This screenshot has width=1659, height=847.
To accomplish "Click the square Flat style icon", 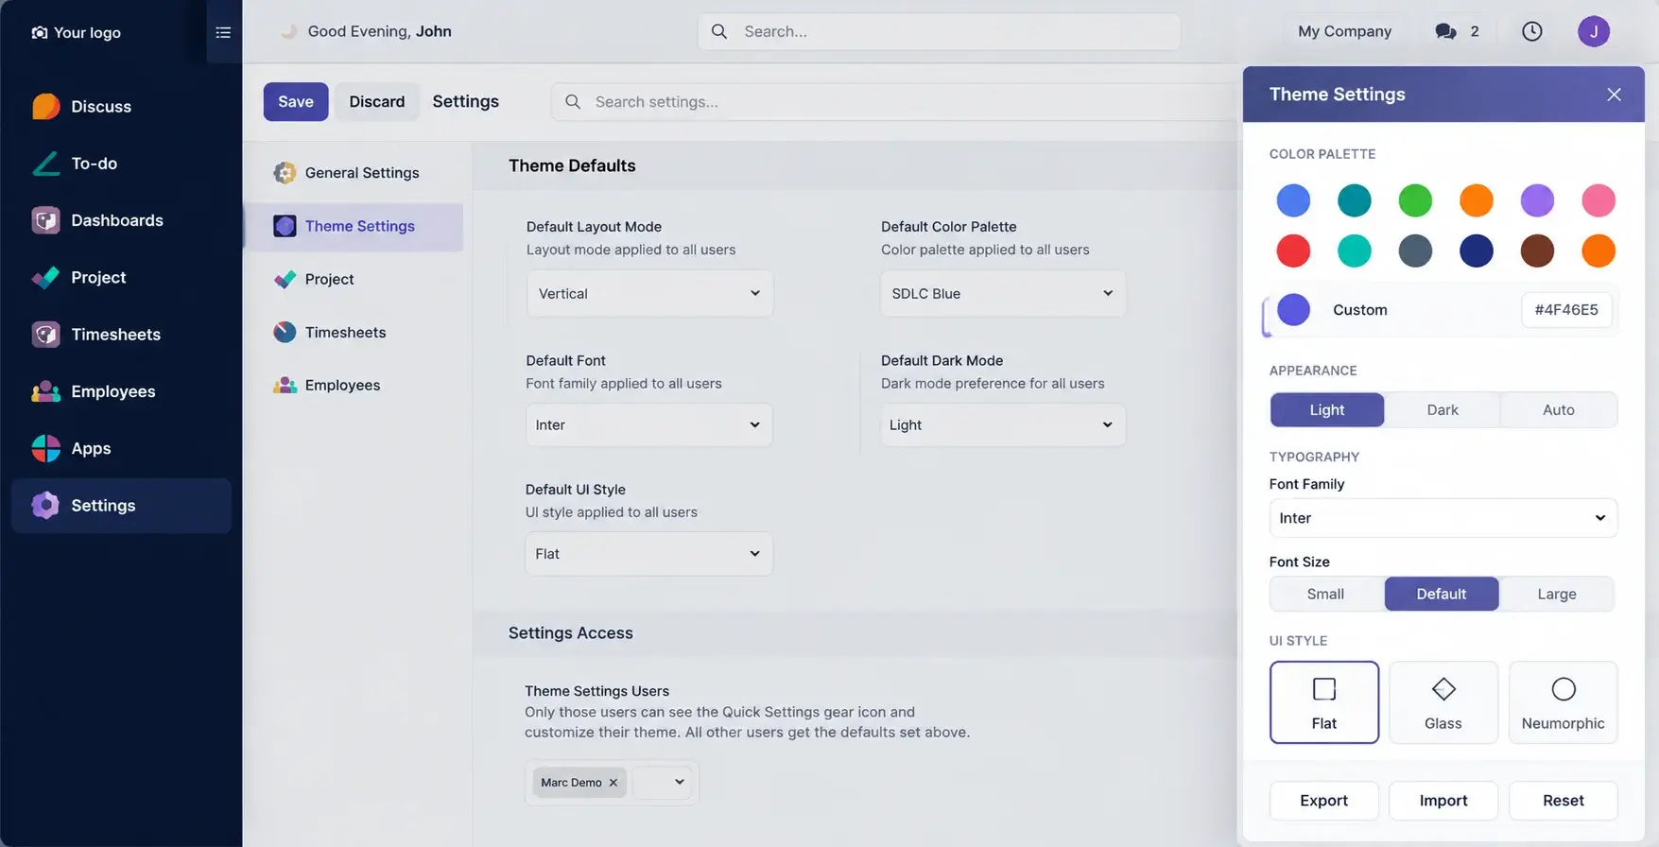I will [x=1324, y=689].
